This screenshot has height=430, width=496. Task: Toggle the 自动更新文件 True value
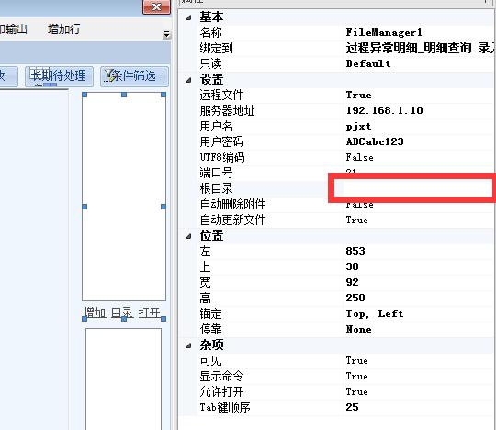tap(356, 220)
